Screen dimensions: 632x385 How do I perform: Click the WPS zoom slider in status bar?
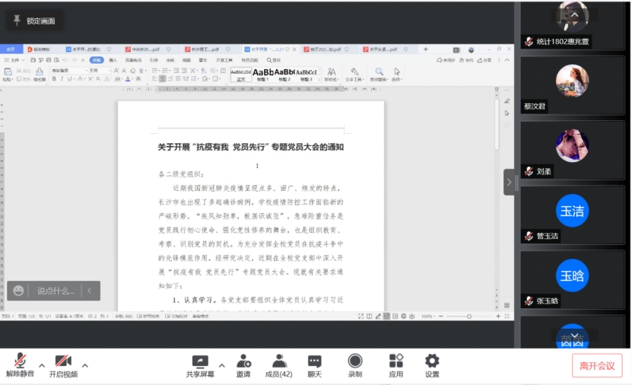(468, 316)
